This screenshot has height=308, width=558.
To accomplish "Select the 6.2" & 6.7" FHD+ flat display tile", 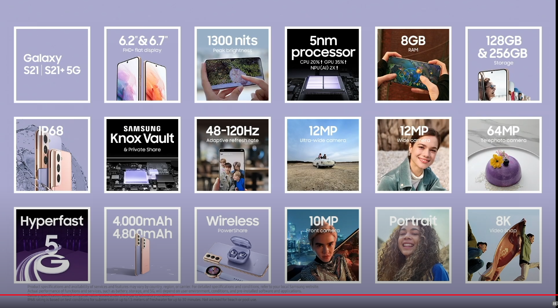I will (142, 65).
